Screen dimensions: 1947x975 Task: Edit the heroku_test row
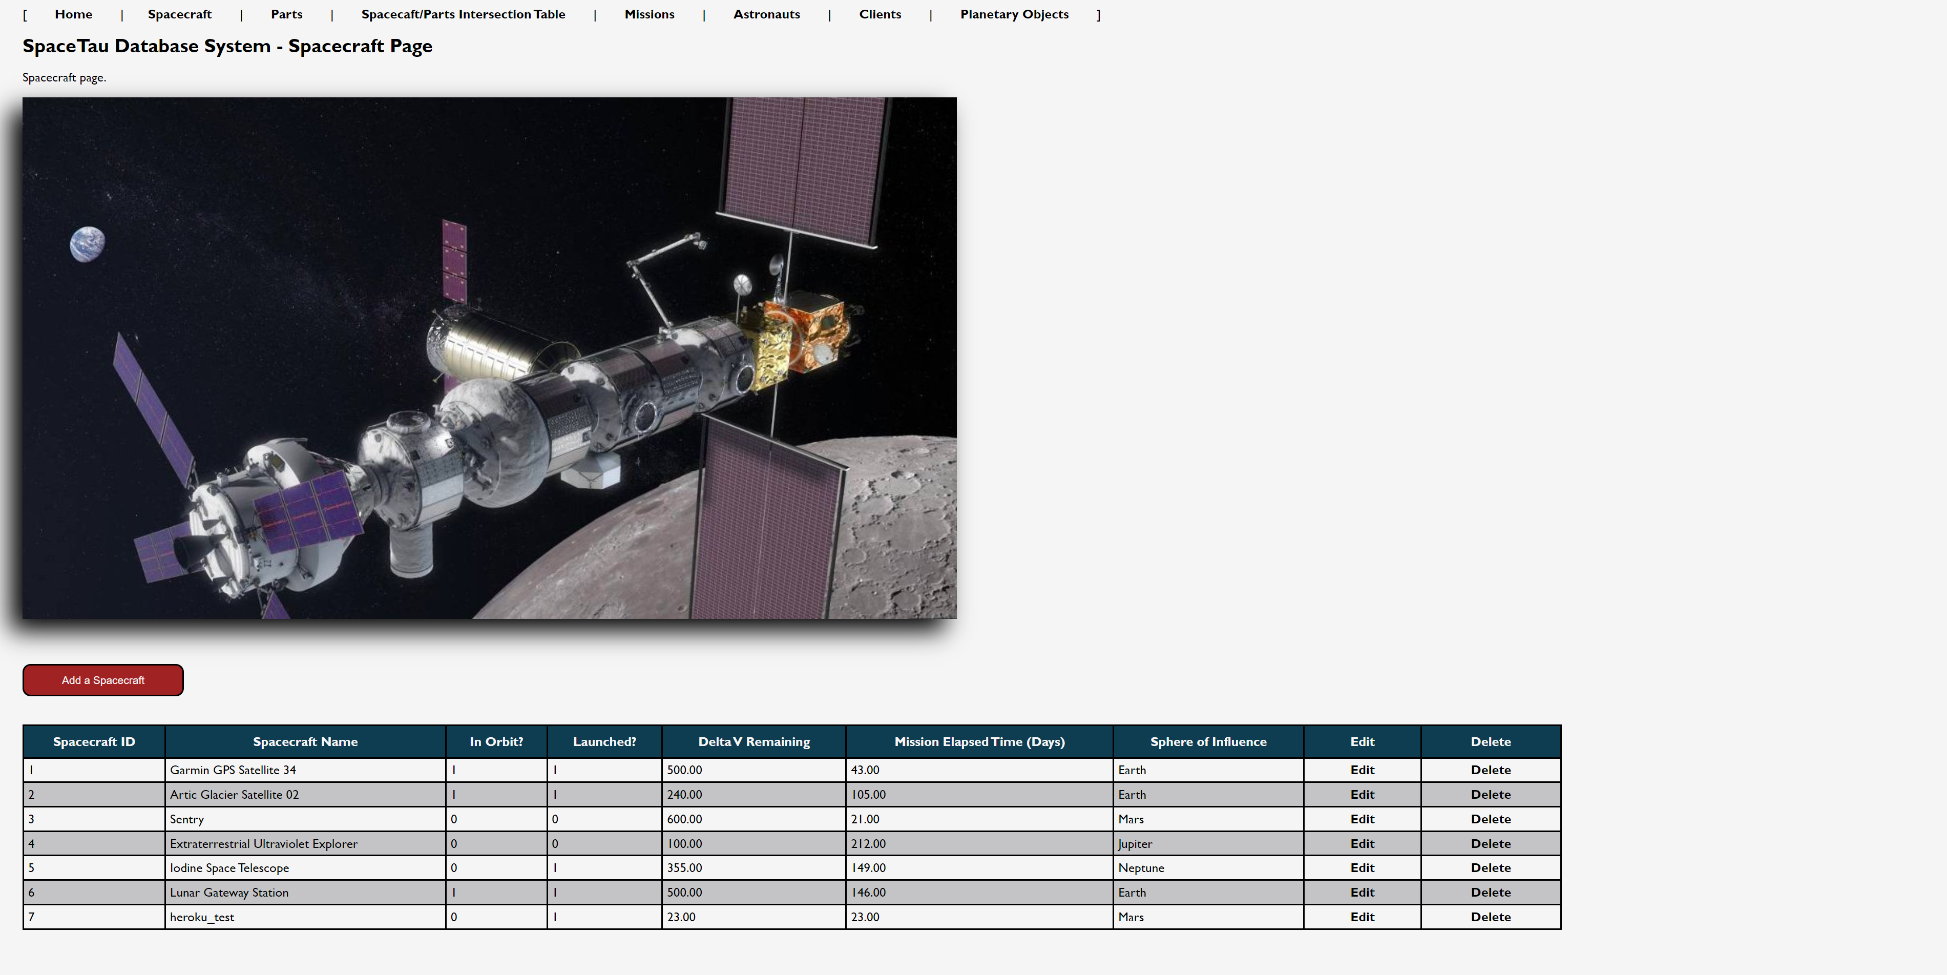pyautogui.click(x=1362, y=917)
